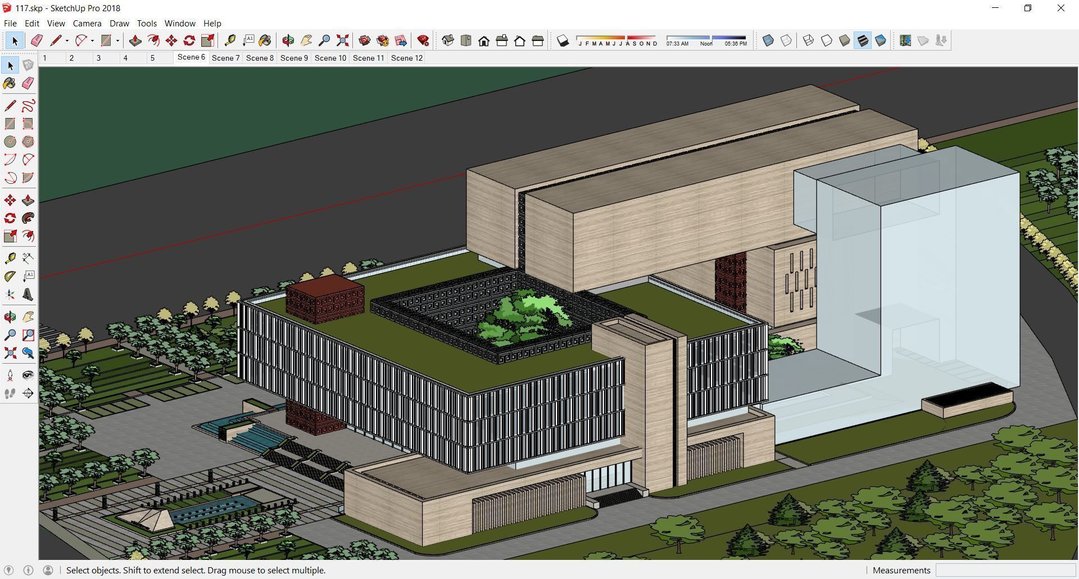Click the geo-location status bar icon
Screen dimensions: 1079x579
9,570
